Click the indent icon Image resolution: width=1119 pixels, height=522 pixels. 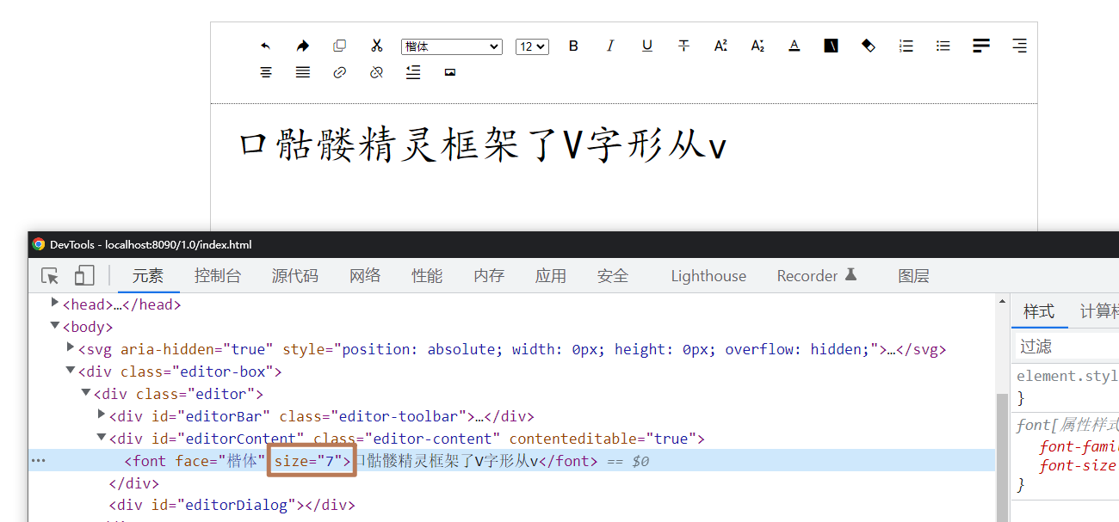(x=413, y=72)
